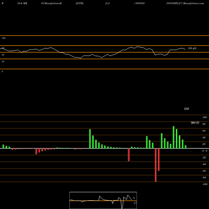Click the RSI axis label 50

pos(3,55)
